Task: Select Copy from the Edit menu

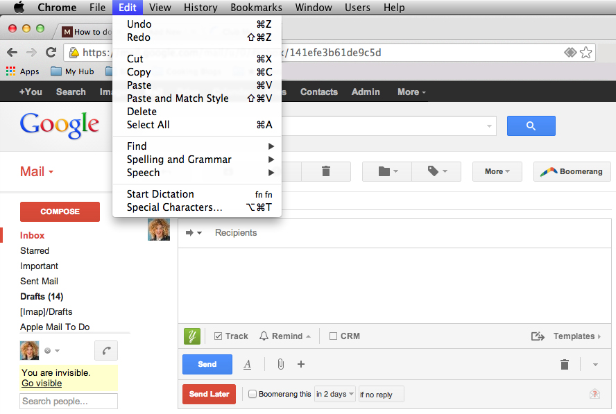Action: [197, 72]
